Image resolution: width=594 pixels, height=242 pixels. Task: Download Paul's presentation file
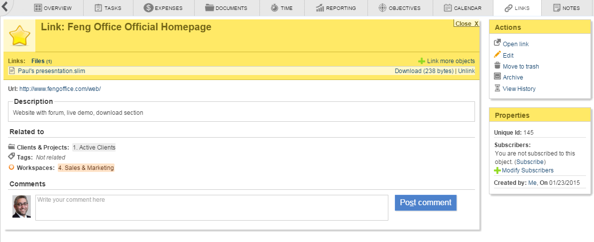tap(423, 71)
